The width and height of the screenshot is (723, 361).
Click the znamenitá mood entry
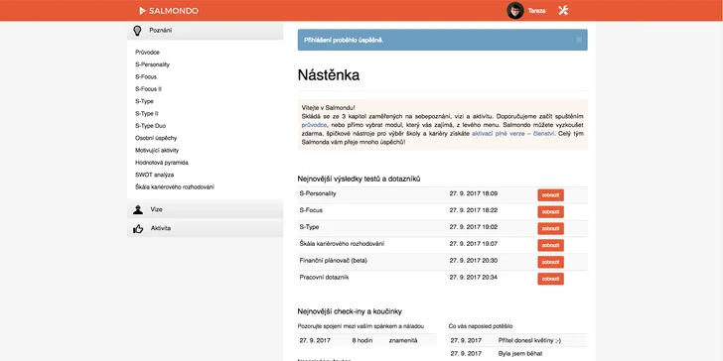click(403, 340)
